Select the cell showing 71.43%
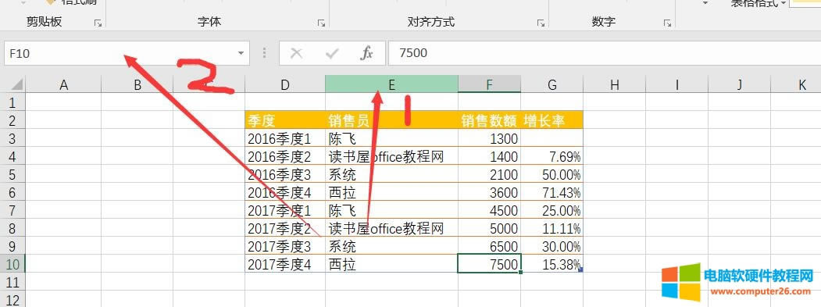Viewport: 821px width, 307px height. click(551, 191)
